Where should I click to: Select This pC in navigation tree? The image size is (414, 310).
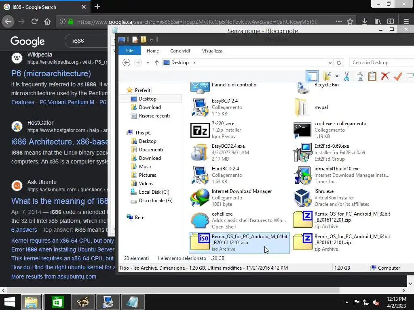(x=143, y=132)
